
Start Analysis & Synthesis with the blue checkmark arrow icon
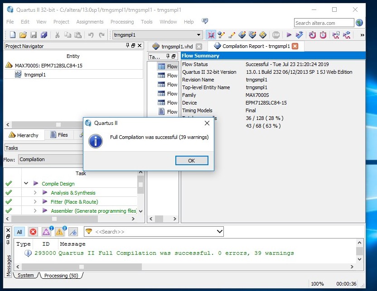(300, 35)
